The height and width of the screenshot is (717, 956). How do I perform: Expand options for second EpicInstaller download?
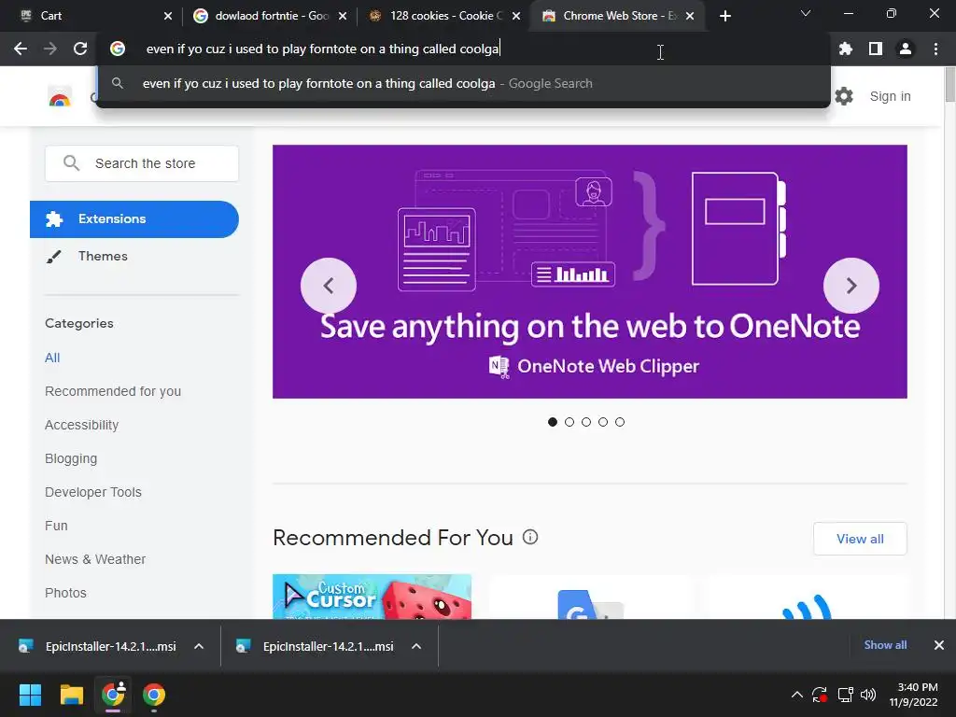pos(416,646)
